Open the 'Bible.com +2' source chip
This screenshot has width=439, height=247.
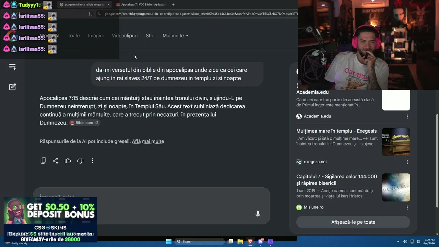pyautogui.click(x=84, y=123)
